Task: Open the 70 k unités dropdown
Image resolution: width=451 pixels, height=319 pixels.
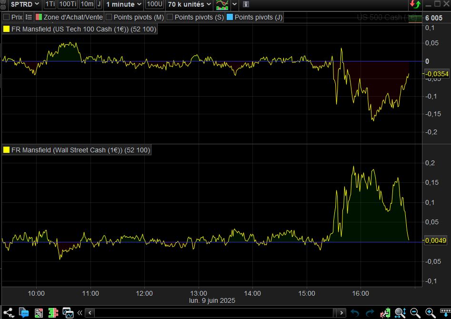Action: 189,4
